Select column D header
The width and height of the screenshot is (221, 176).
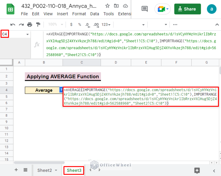click(116, 62)
